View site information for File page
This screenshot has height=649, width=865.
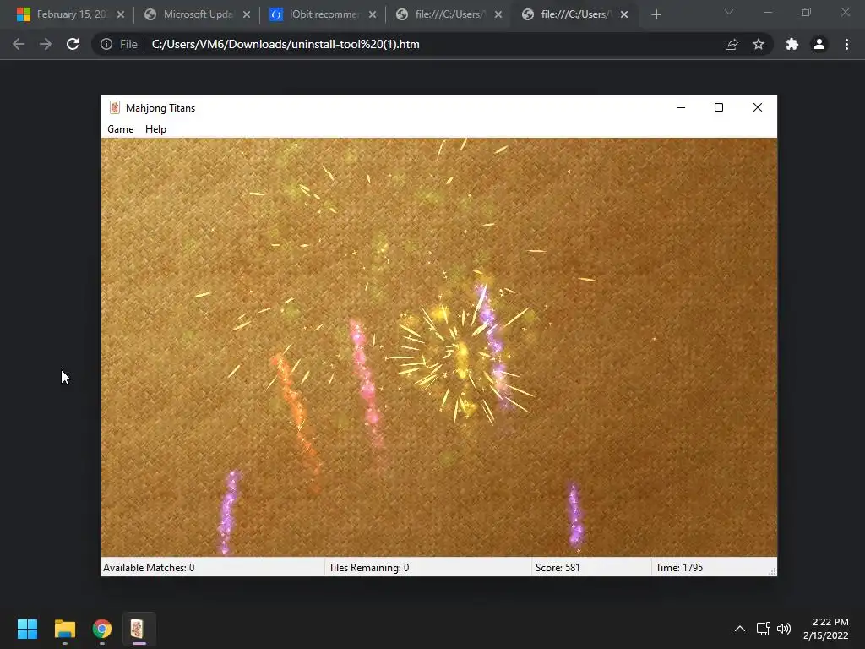(x=118, y=44)
